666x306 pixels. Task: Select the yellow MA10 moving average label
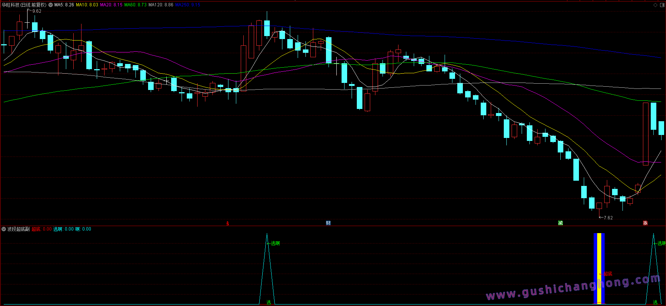(x=87, y=5)
